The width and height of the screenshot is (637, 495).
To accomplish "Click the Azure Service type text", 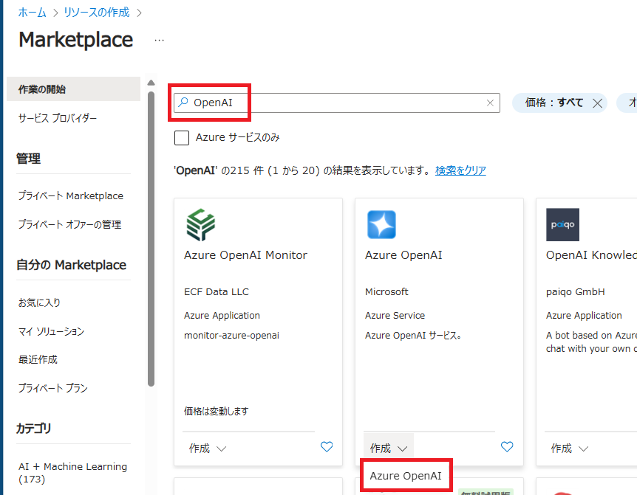I will click(x=395, y=316).
